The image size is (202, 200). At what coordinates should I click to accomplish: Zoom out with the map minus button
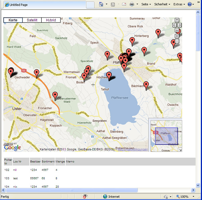point(177,41)
